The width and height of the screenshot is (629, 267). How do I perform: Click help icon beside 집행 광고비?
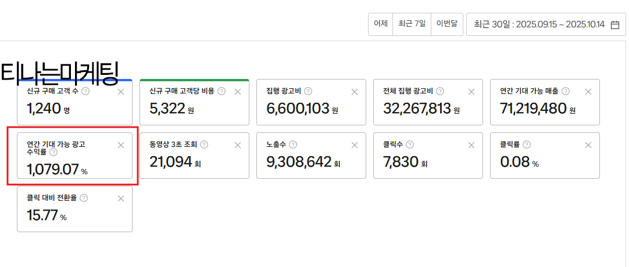point(308,91)
